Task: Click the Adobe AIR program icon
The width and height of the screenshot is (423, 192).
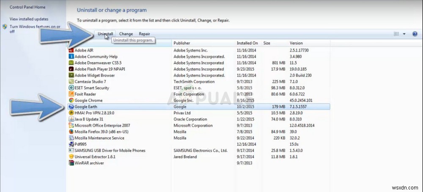Action: (71, 50)
